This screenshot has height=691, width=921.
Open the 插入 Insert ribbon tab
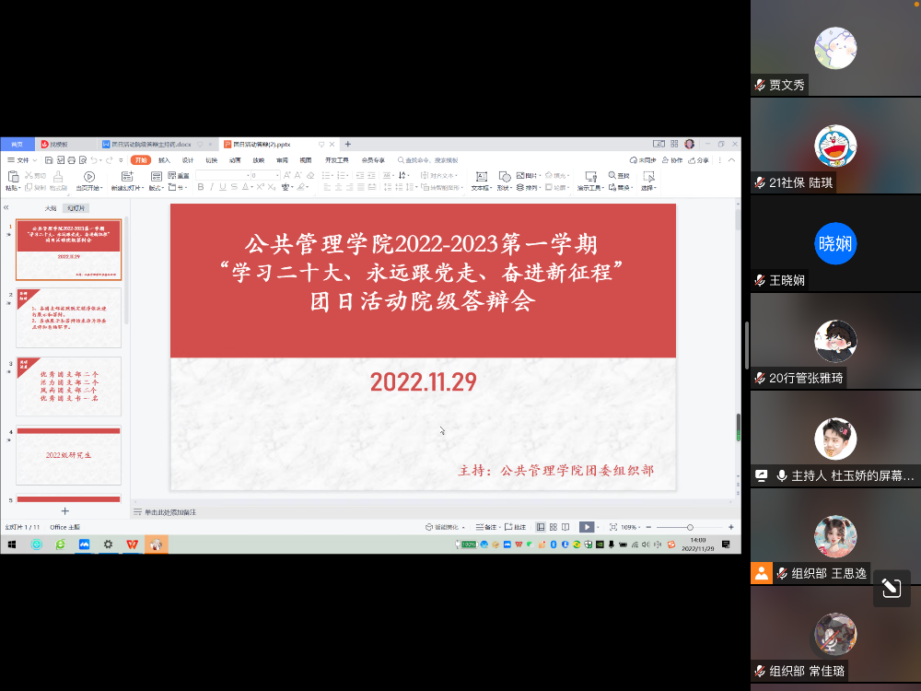tap(164, 160)
